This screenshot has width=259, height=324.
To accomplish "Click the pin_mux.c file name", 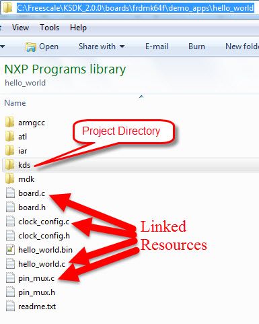I will point(36,278).
